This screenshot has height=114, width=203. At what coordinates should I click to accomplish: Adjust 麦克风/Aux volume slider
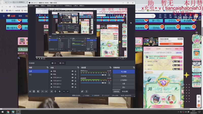92,75
